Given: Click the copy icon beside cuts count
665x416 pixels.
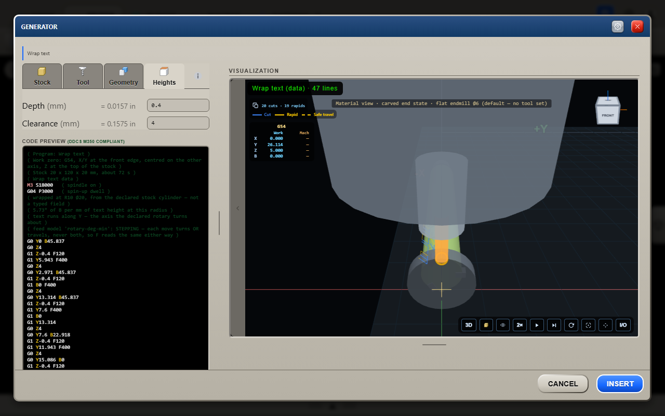Looking at the screenshot, I should [x=255, y=106].
